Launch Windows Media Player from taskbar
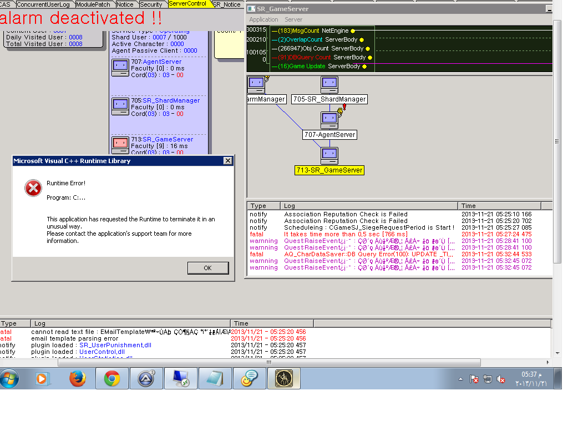 click(x=42, y=378)
